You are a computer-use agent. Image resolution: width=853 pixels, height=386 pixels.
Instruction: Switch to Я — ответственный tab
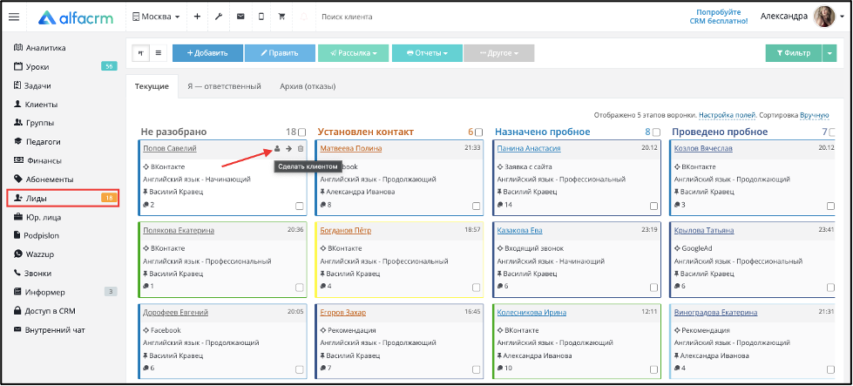[x=224, y=86]
